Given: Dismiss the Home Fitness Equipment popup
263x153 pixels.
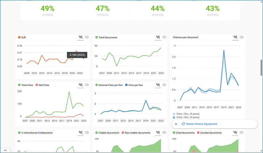Looking at the screenshot, I should (176, 124).
